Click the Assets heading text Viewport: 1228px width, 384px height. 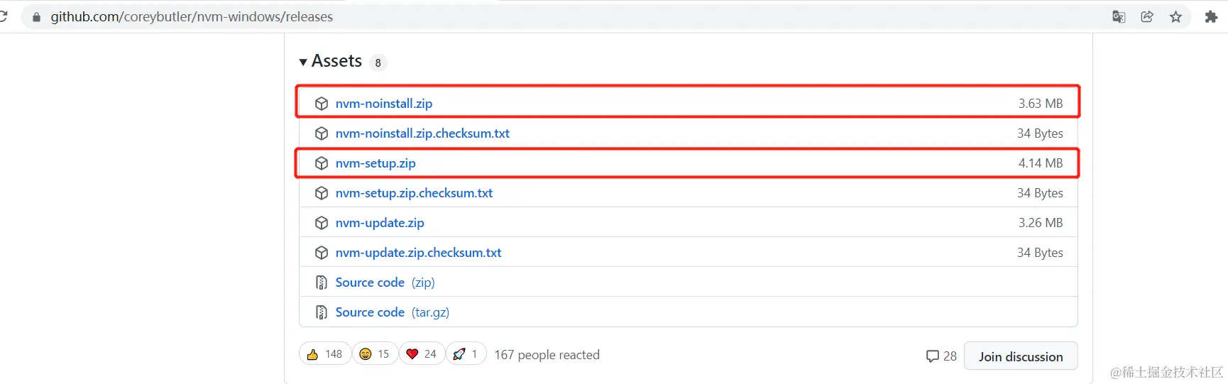coord(336,61)
